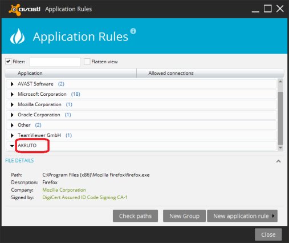289x243 pixels.
Task: Select the AVAST Software row label
Action: (x=35, y=84)
